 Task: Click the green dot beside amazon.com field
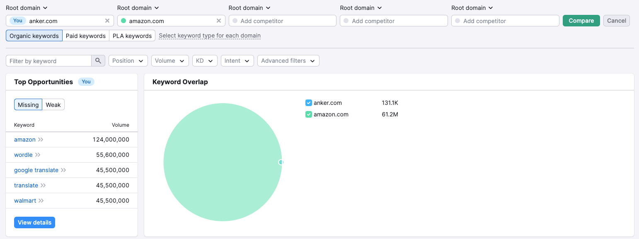tap(123, 21)
